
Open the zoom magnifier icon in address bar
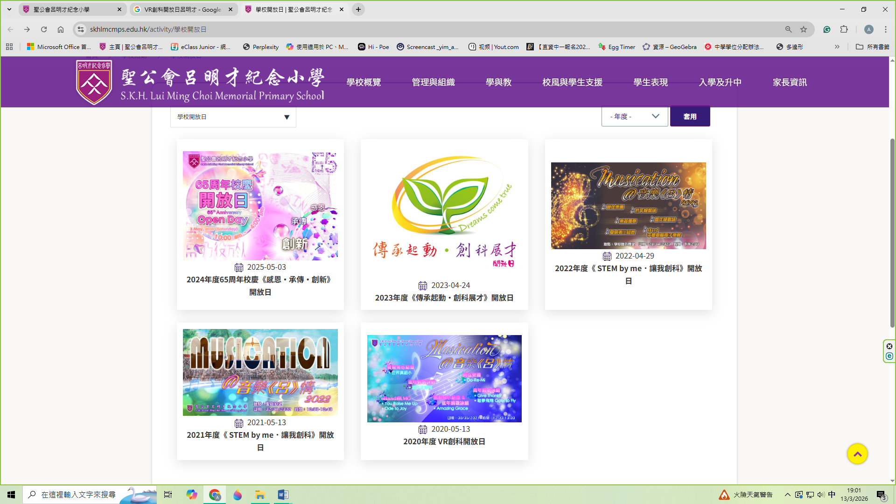(788, 29)
